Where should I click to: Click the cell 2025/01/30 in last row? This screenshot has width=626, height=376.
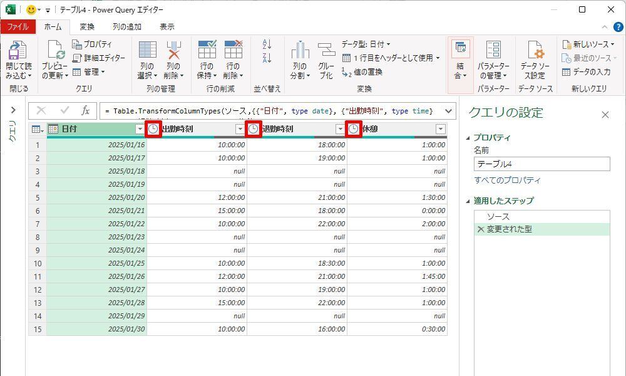pos(96,330)
